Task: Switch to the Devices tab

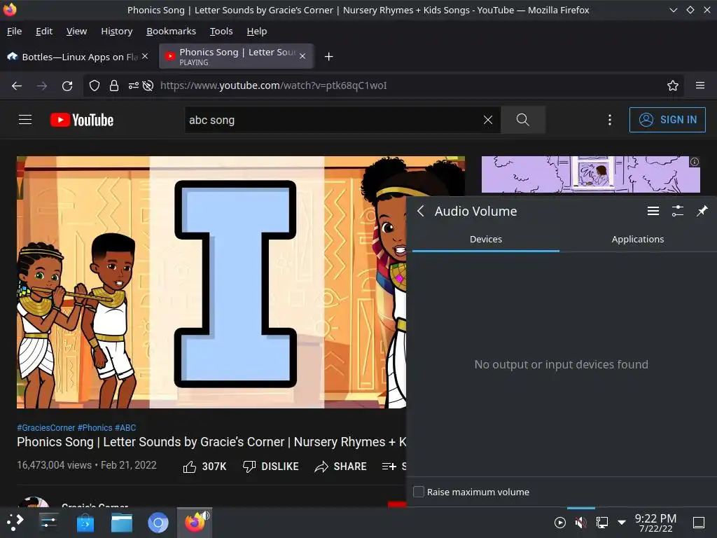Action: tap(486, 240)
